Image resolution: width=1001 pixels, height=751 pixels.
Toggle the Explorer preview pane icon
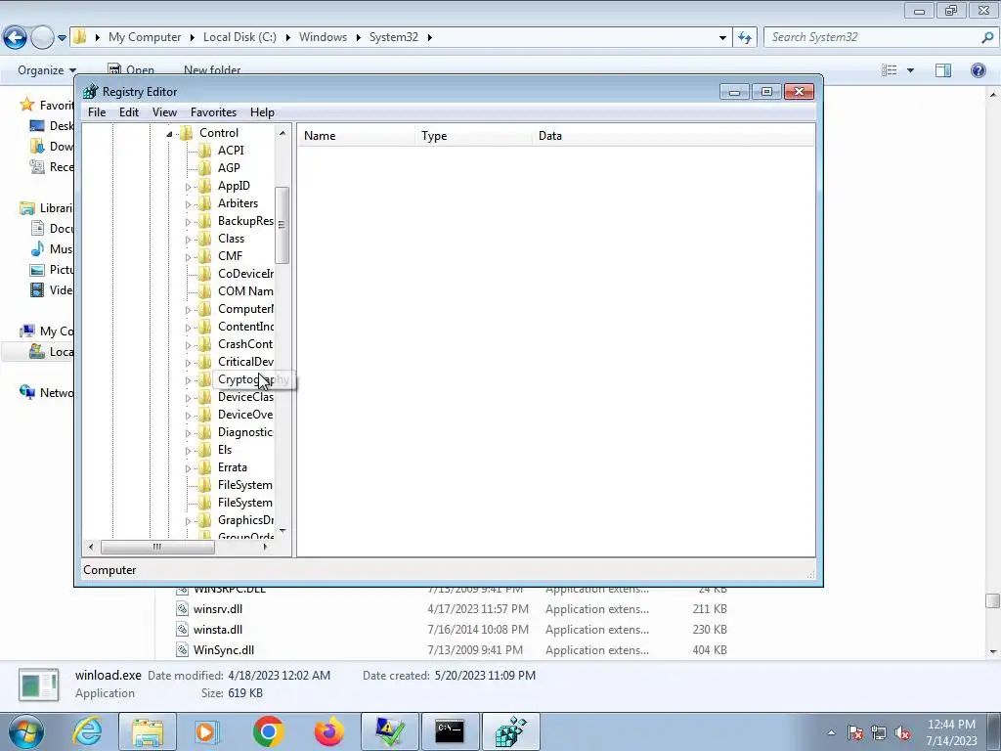tap(943, 70)
